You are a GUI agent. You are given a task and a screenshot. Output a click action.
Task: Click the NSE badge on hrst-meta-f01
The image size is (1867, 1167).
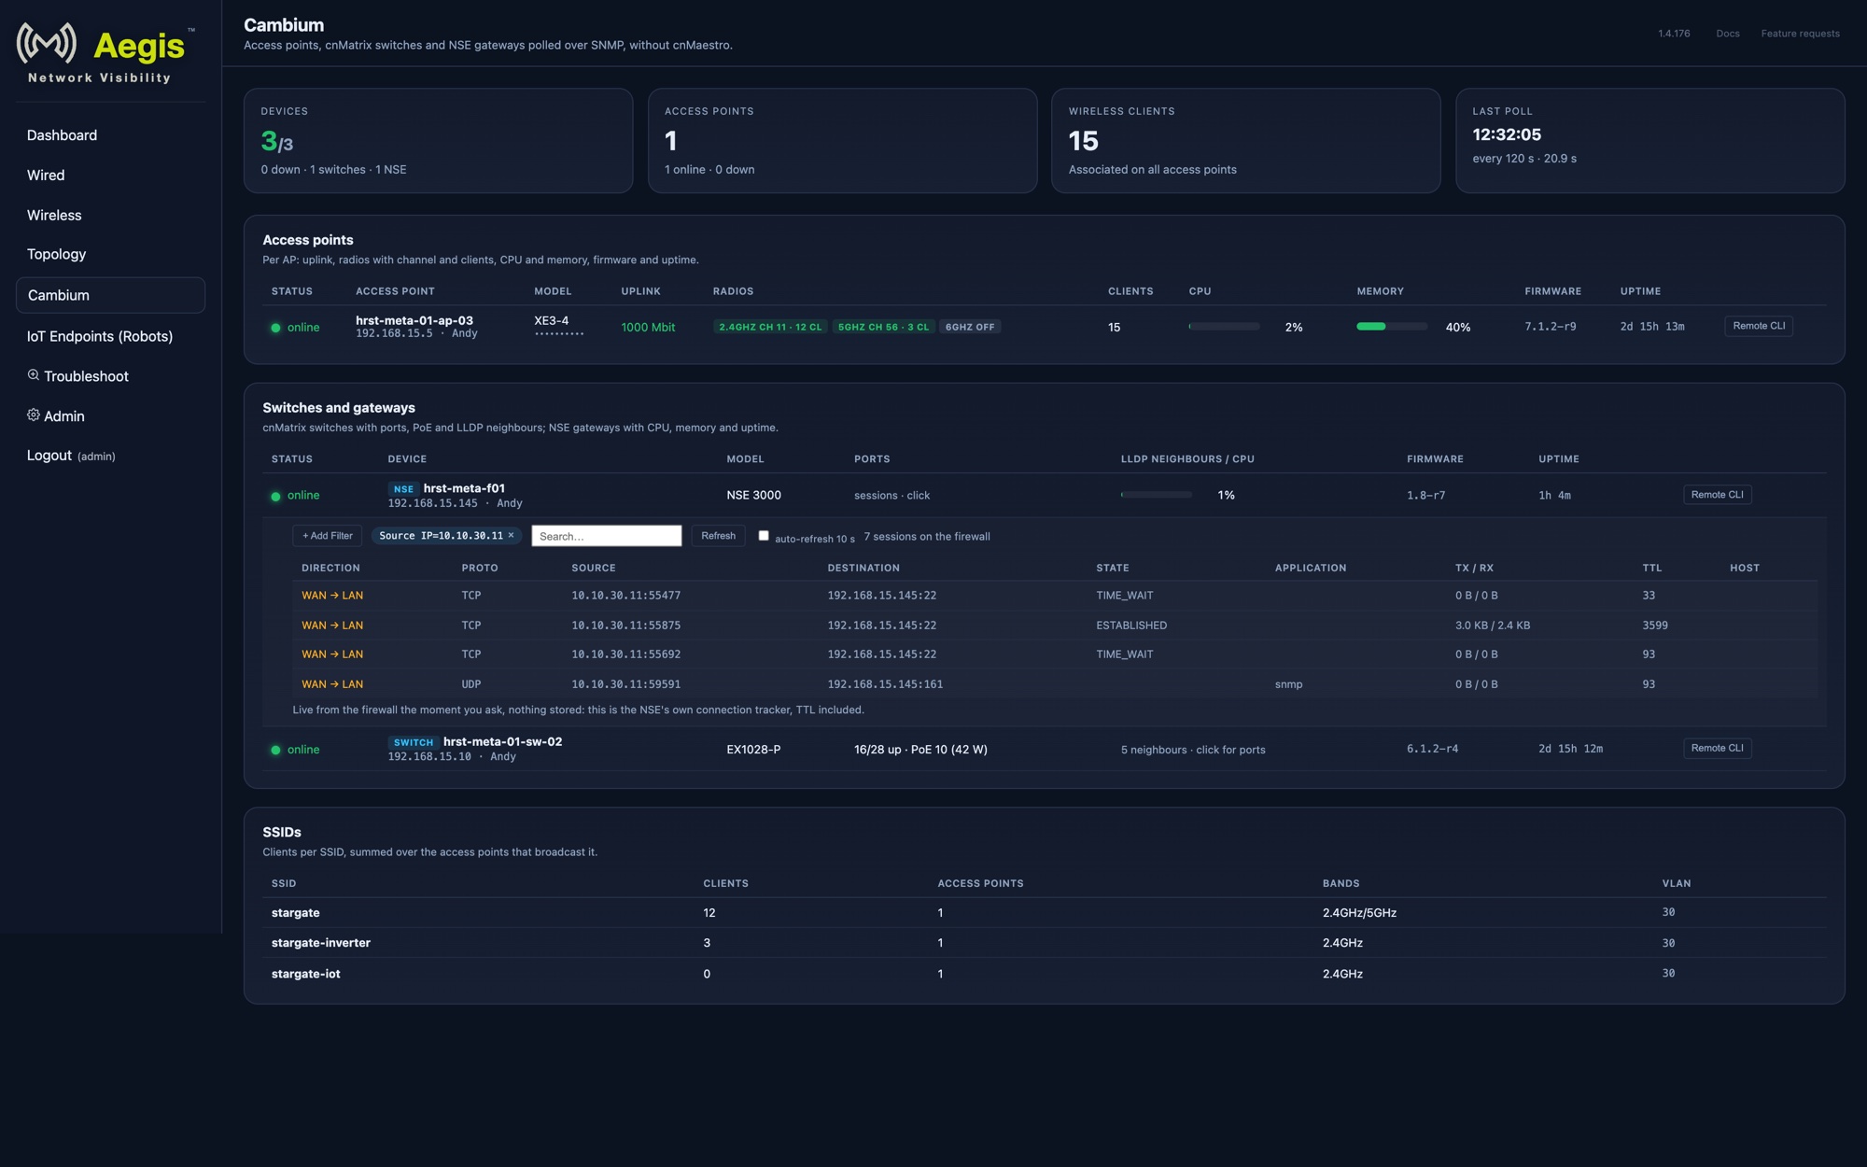point(403,488)
